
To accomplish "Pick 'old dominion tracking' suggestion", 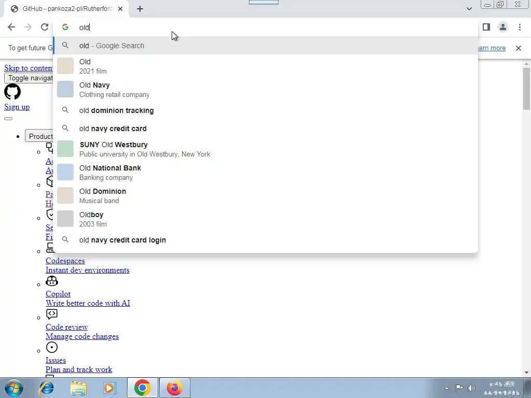I will point(265,110).
